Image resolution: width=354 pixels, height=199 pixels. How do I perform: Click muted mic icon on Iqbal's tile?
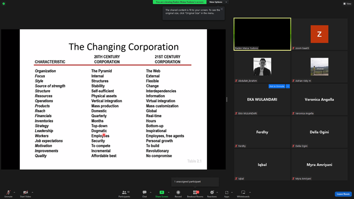[x=236, y=179]
